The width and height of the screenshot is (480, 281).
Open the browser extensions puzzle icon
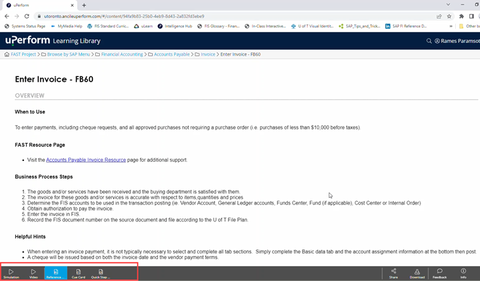click(461, 16)
